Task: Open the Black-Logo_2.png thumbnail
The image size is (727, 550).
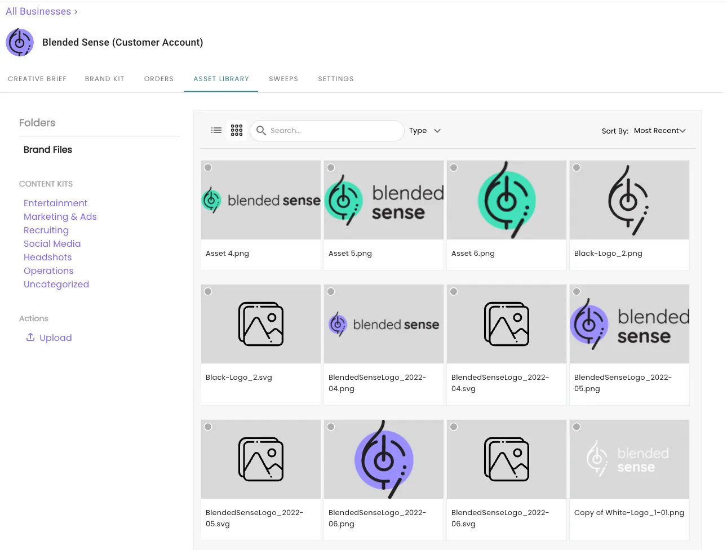Action: tap(630, 200)
